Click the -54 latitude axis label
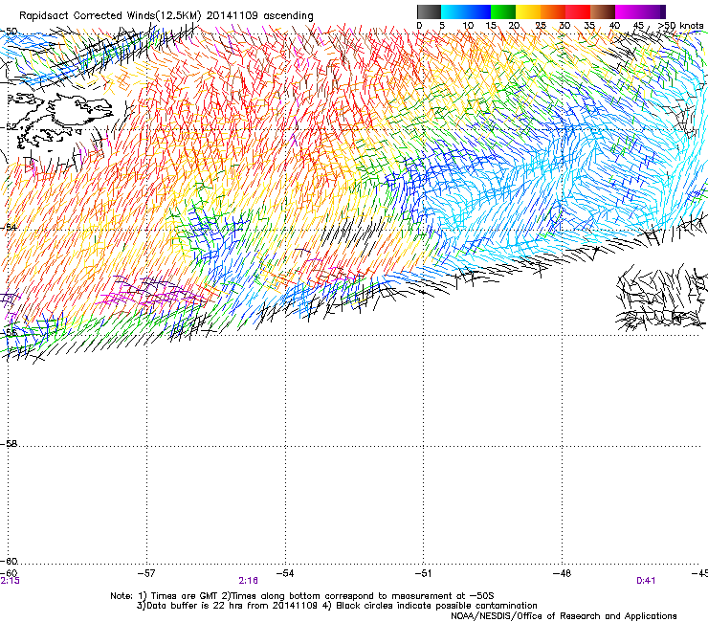708x622 pixels. click(x=9, y=227)
